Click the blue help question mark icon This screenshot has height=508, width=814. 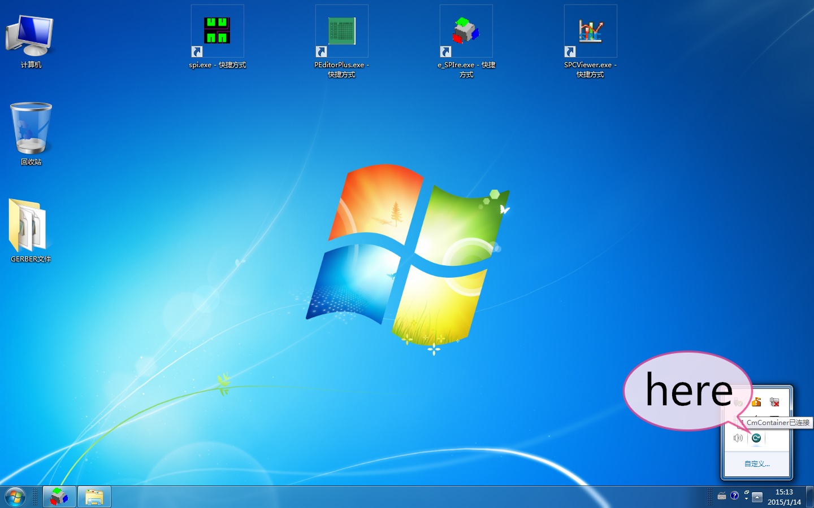tap(734, 496)
